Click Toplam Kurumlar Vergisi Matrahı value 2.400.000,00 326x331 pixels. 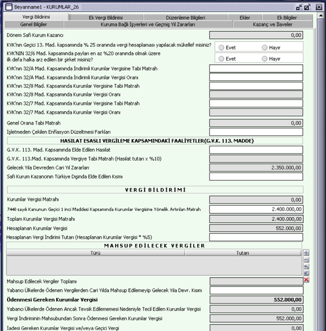pyautogui.click(x=256, y=219)
